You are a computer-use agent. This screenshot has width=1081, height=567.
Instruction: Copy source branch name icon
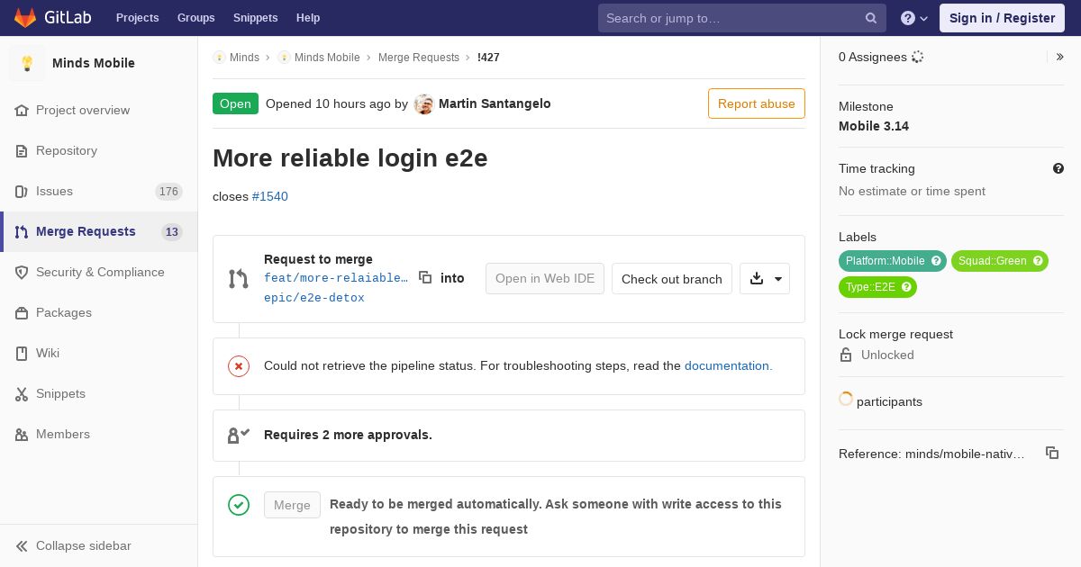pyautogui.click(x=425, y=277)
